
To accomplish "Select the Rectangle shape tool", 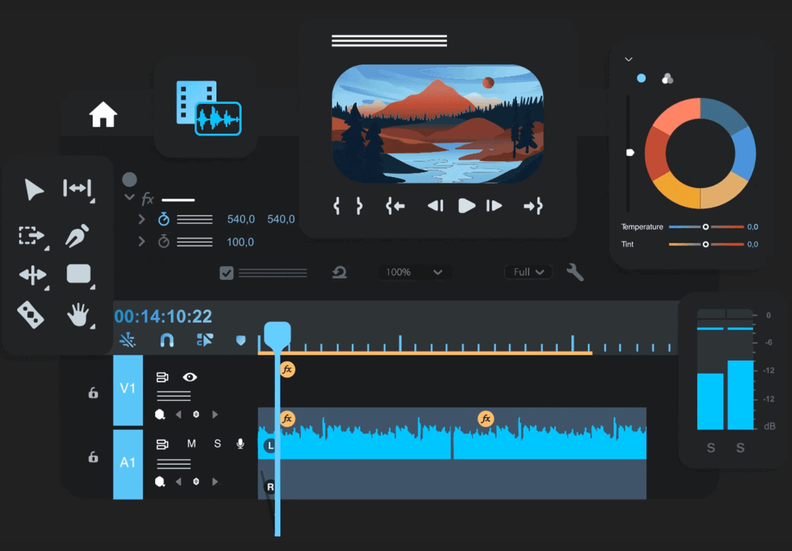I will pyautogui.click(x=79, y=274).
